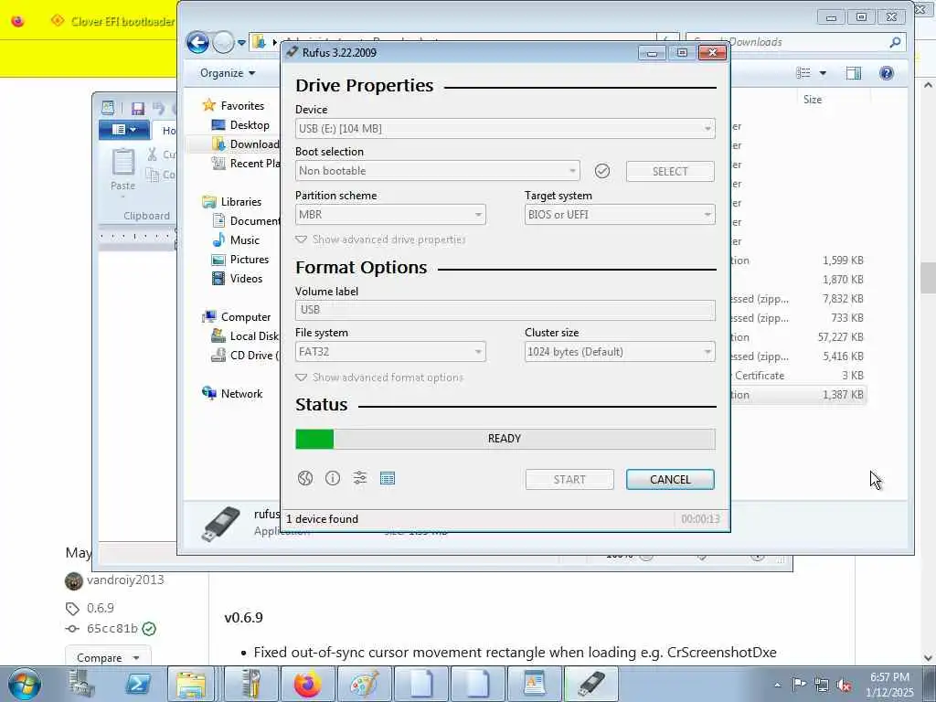Expand Show advanced format options
936x702 pixels.
379,378
